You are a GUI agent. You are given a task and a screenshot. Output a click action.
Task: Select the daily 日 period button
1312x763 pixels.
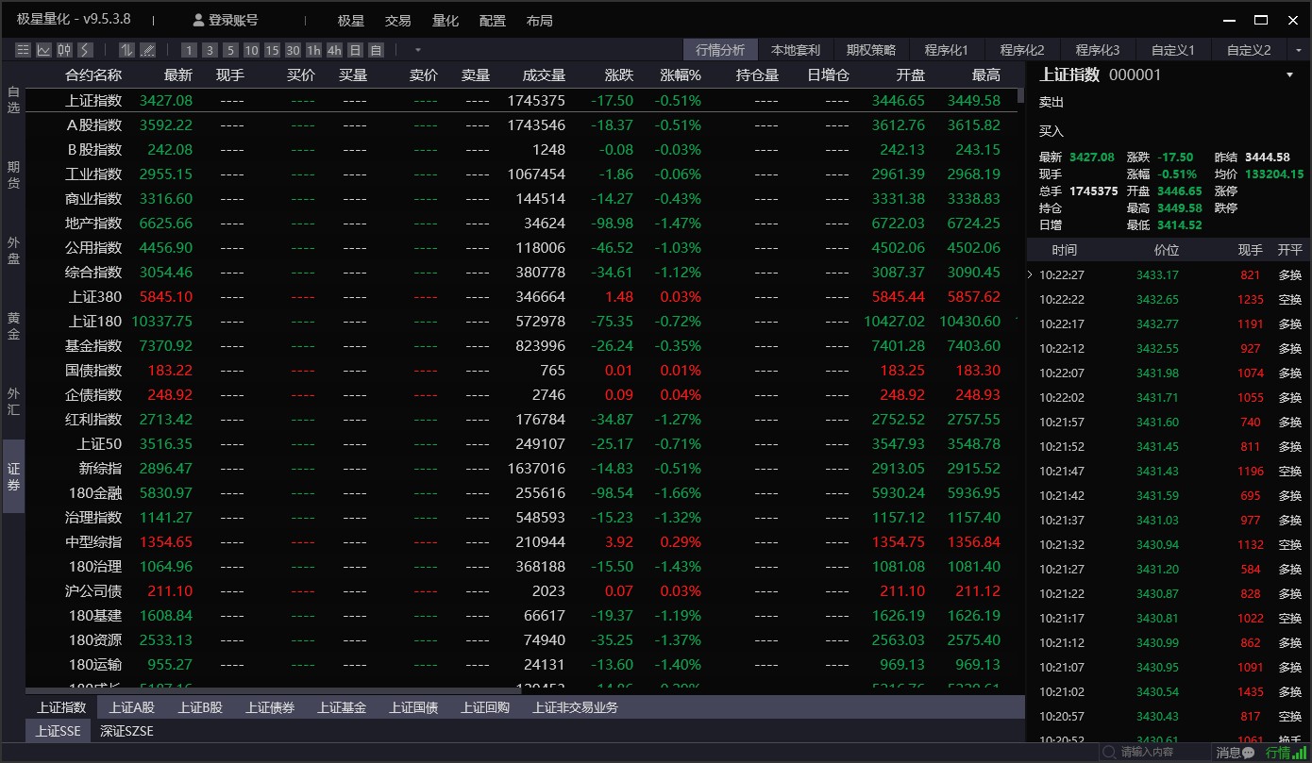(x=355, y=50)
